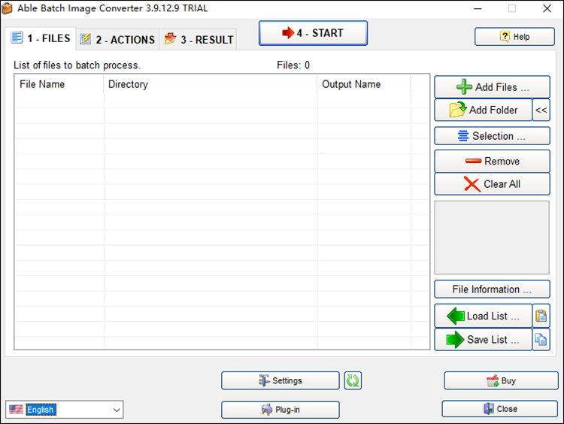Collapse side panel with << button
Screen dimensions: 564x424
(541, 110)
